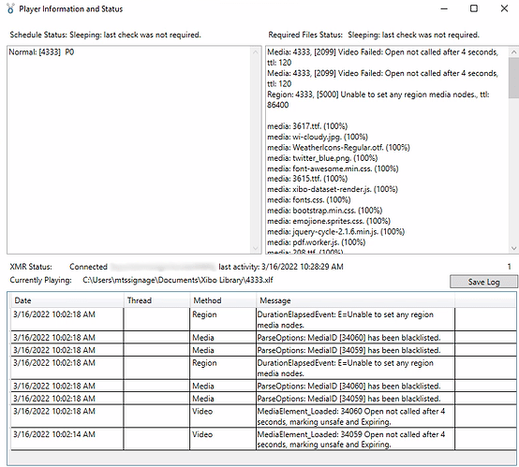This screenshot has height=467, width=519.
Task: Click media: twitter_blue.png line
Action: (x=322, y=158)
